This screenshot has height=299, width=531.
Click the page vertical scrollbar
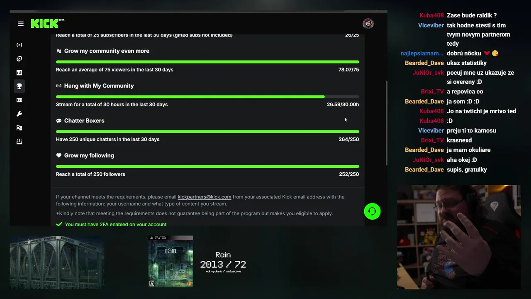coord(387,123)
